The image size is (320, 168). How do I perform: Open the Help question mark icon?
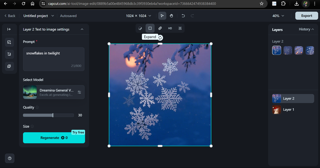click(10, 158)
